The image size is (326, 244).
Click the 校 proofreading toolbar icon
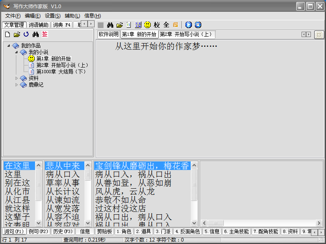pos(157,25)
